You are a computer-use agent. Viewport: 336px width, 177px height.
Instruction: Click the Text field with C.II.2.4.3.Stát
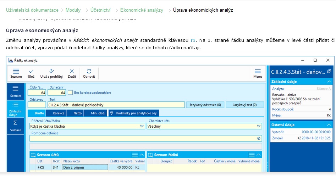116,105
